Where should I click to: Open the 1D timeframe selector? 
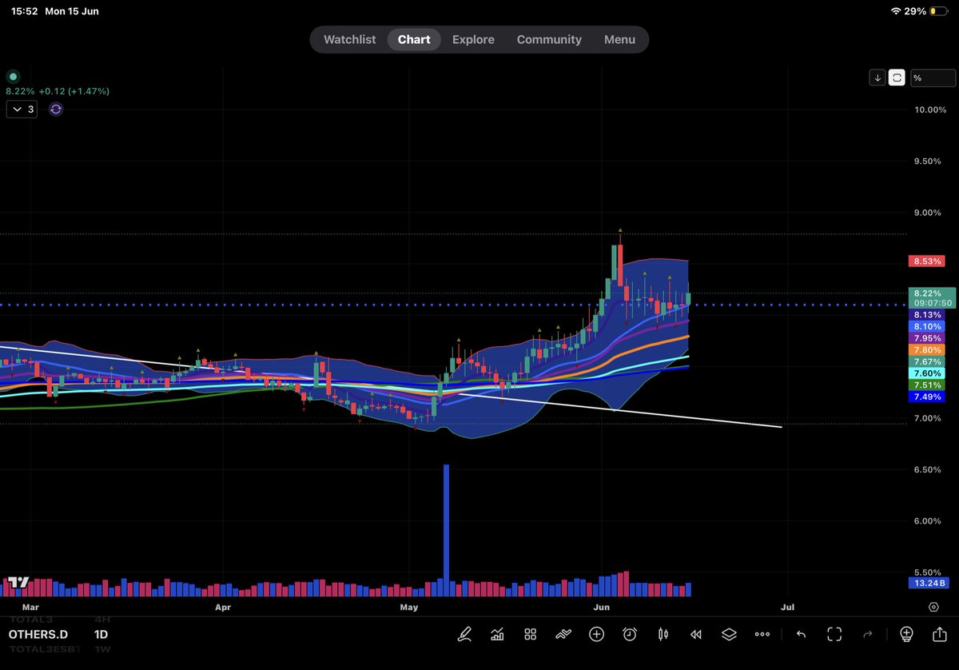click(101, 634)
